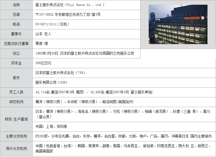Click the overseas branches list starting 中国（包括香港、台湾）
The height and width of the screenshot is (157, 216).
pos(123,148)
